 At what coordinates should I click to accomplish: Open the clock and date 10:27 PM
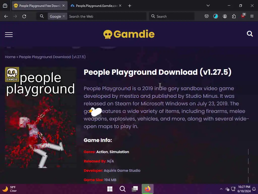(x=244, y=189)
